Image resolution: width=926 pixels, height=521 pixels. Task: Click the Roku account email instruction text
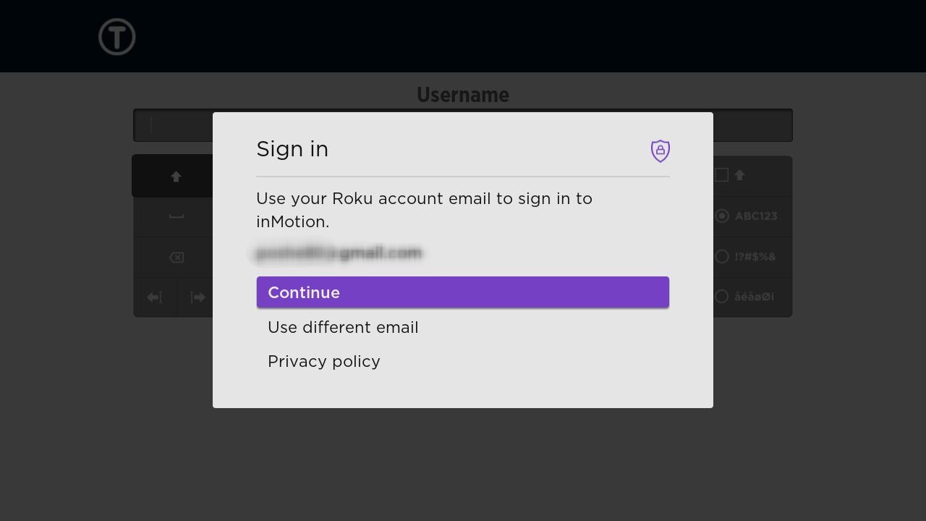coord(425,210)
